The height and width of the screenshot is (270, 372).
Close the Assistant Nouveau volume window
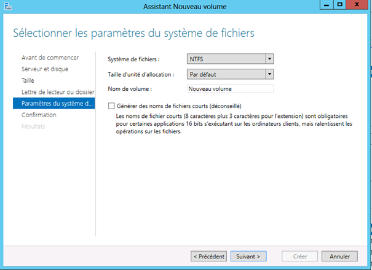click(358, 6)
